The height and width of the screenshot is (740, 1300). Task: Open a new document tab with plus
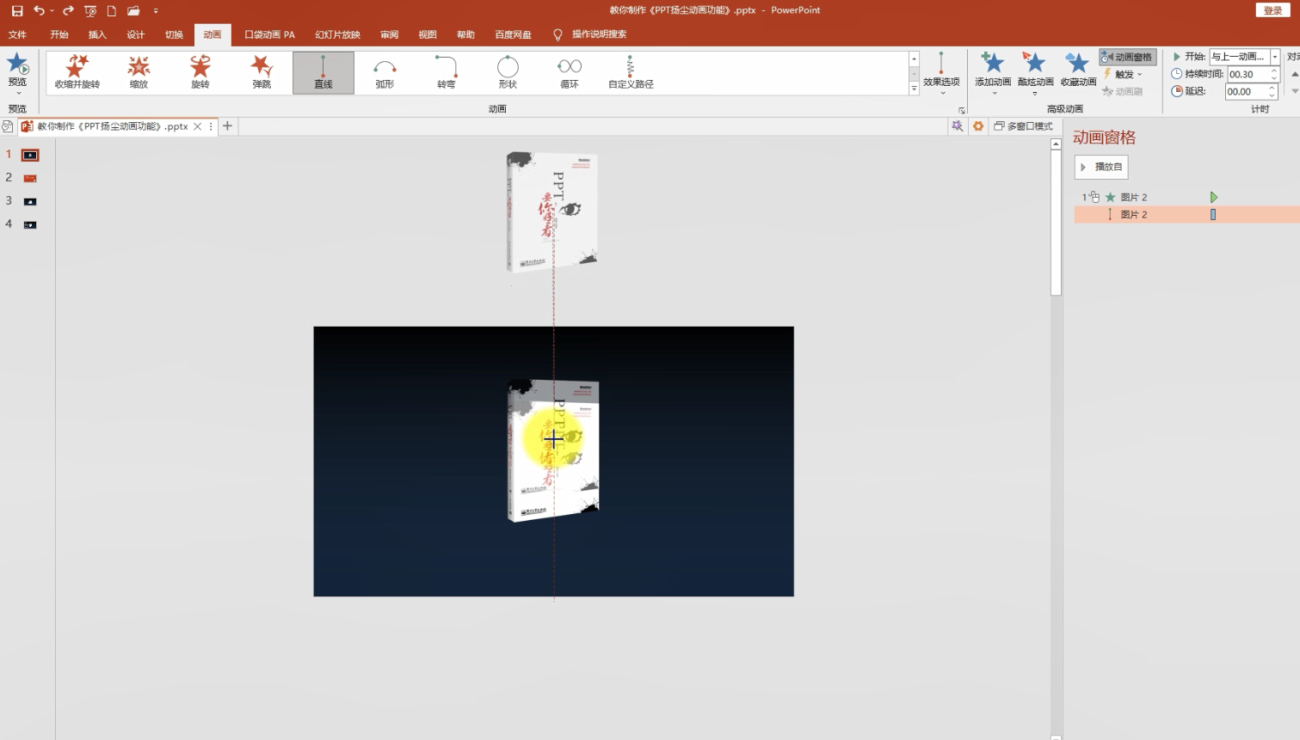click(x=227, y=126)
